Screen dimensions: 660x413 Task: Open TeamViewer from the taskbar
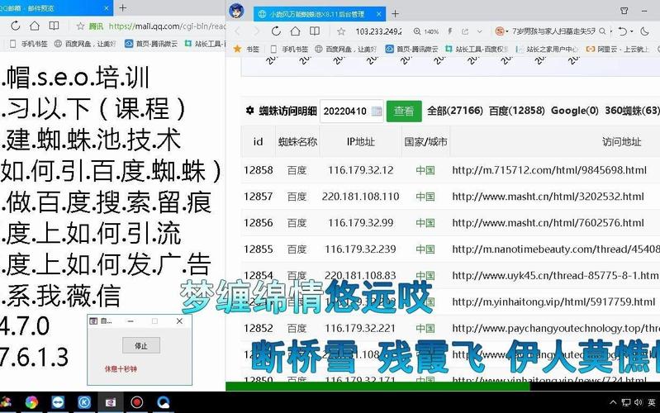(x=58, y=402)
